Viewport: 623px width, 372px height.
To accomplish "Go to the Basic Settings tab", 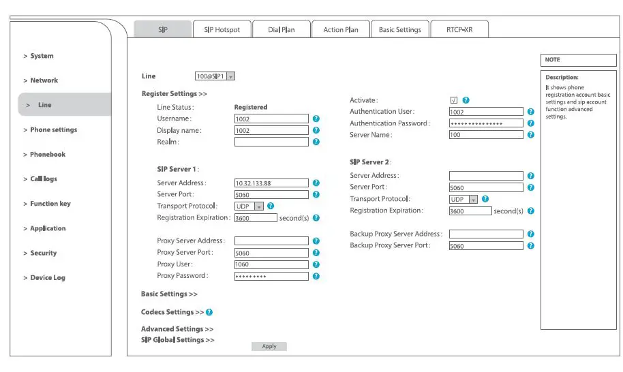I will (x=399, y=29).
